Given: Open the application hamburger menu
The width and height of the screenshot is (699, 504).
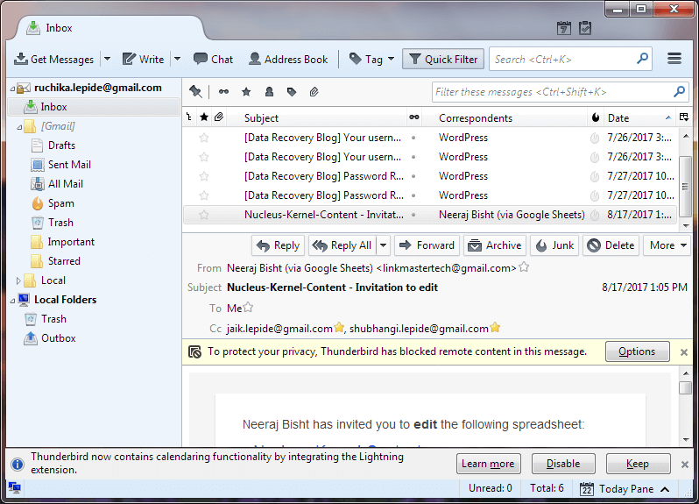Looking at the screenshot, I should click(674, 59).
